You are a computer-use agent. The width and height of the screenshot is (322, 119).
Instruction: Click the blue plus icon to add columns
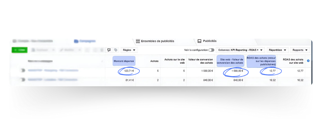tap(308, 61)
